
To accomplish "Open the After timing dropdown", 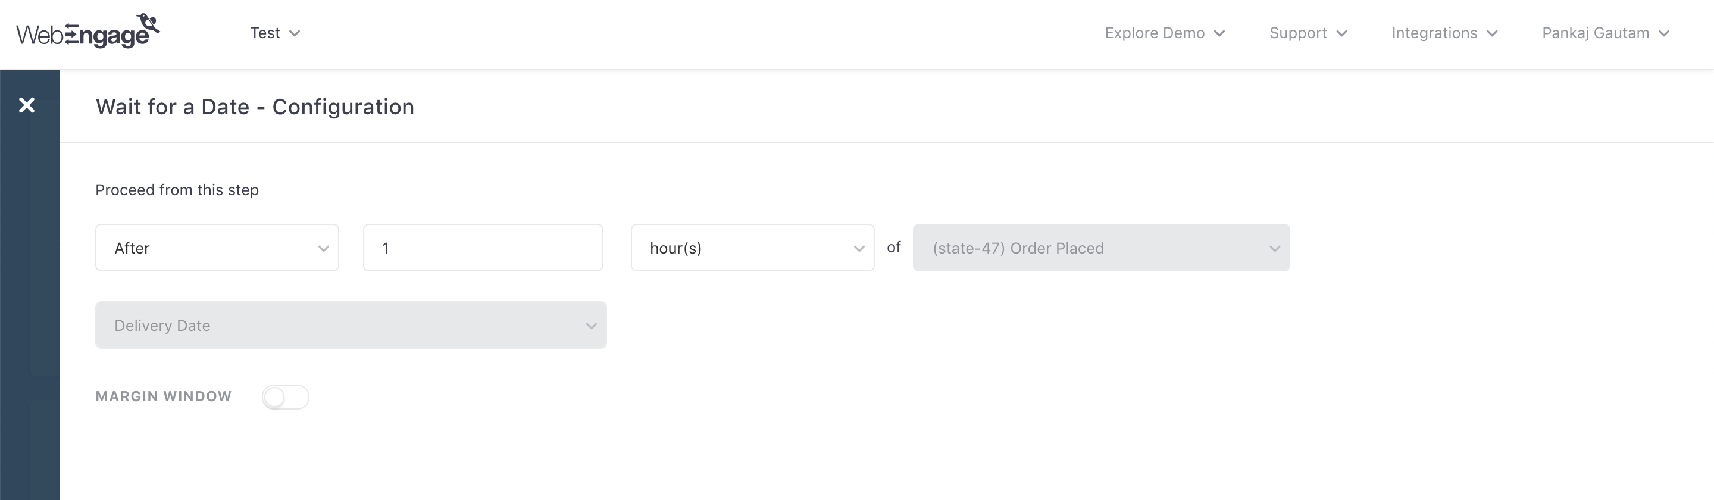I will pyautogui.click(x=217, y=248).
